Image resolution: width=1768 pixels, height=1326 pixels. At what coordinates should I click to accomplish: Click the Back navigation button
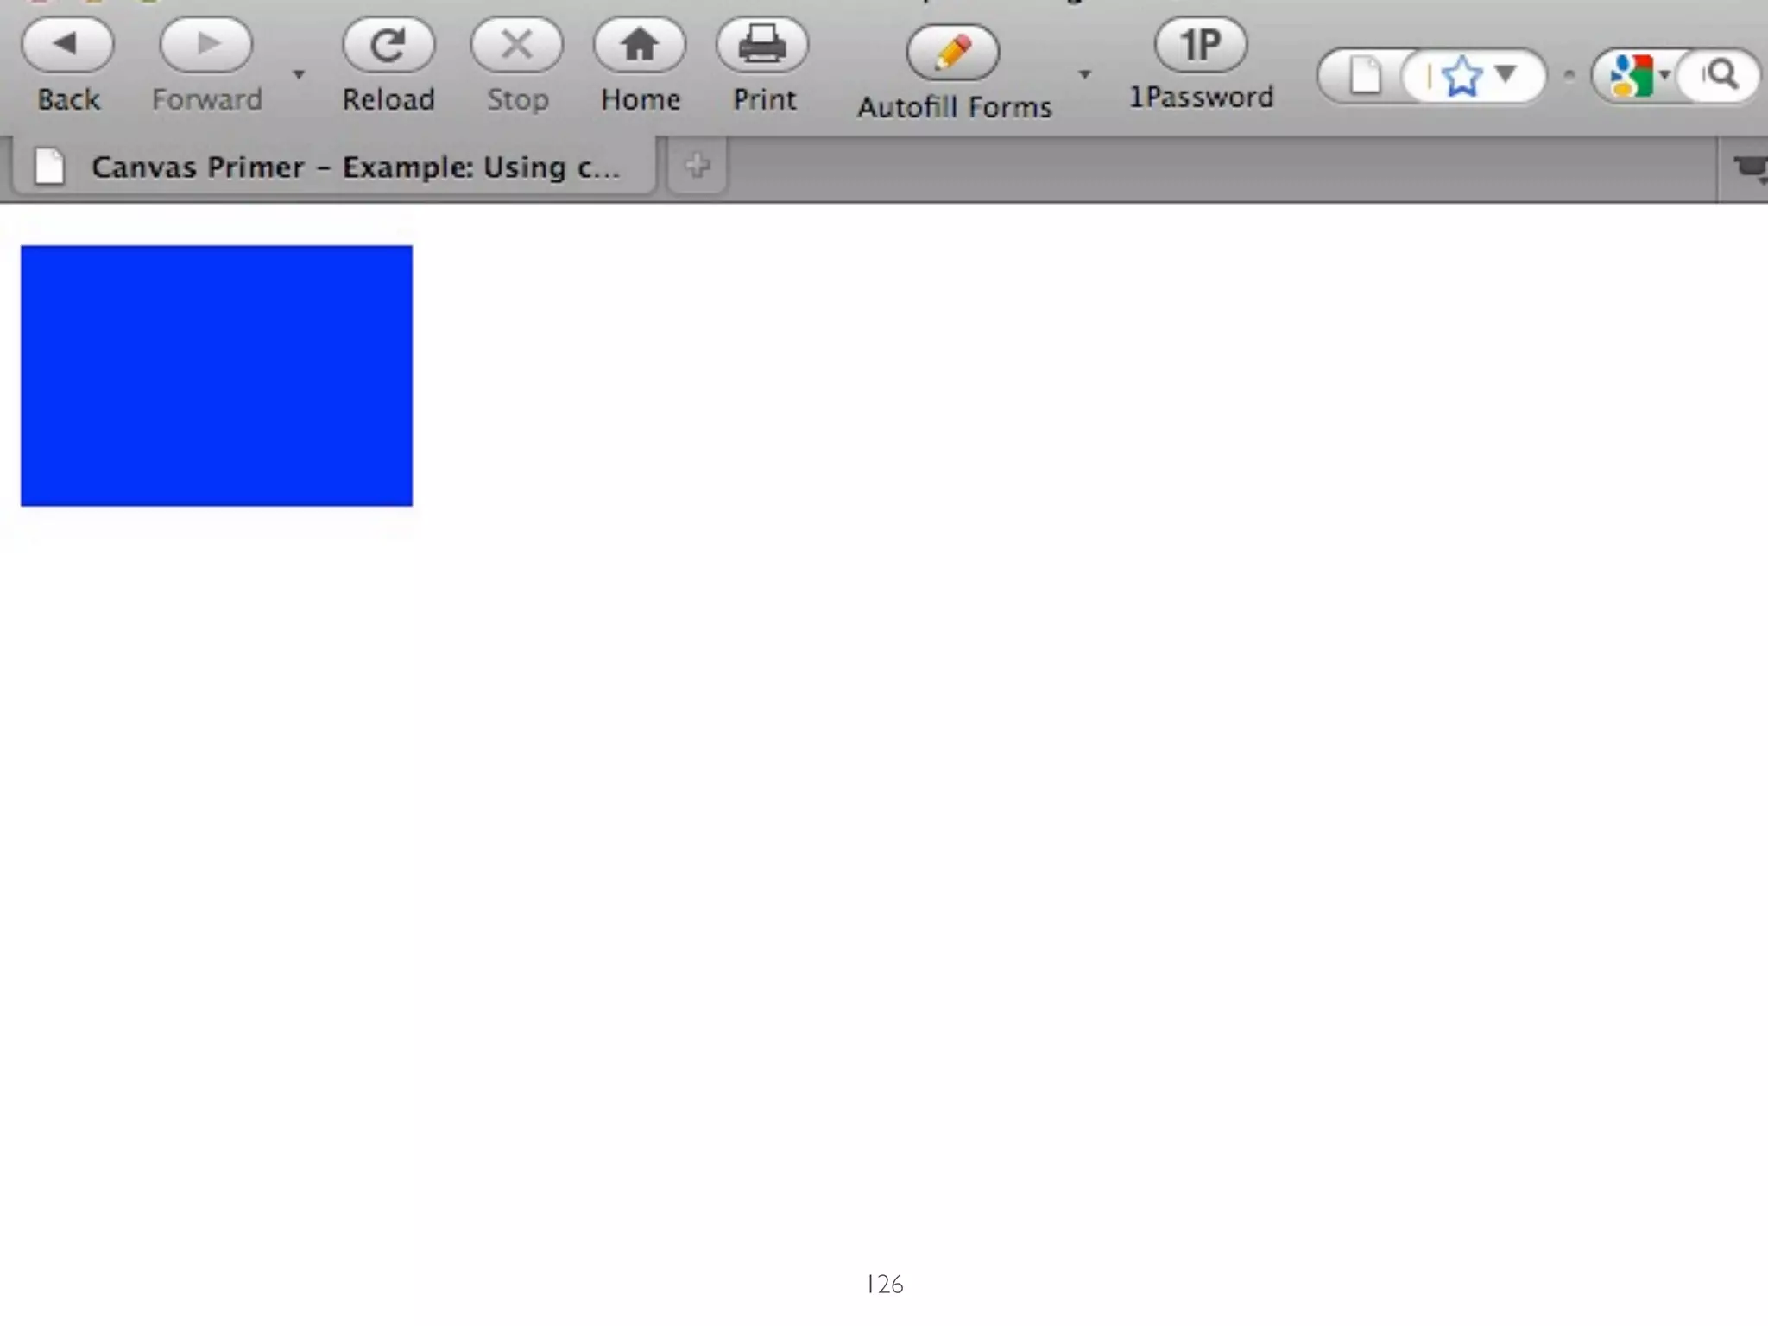67,45
